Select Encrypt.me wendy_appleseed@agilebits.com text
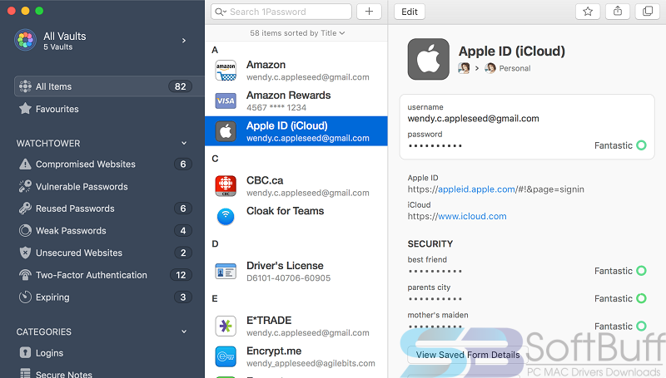Screen dimensions: 666x378 (x=311, y=363)
